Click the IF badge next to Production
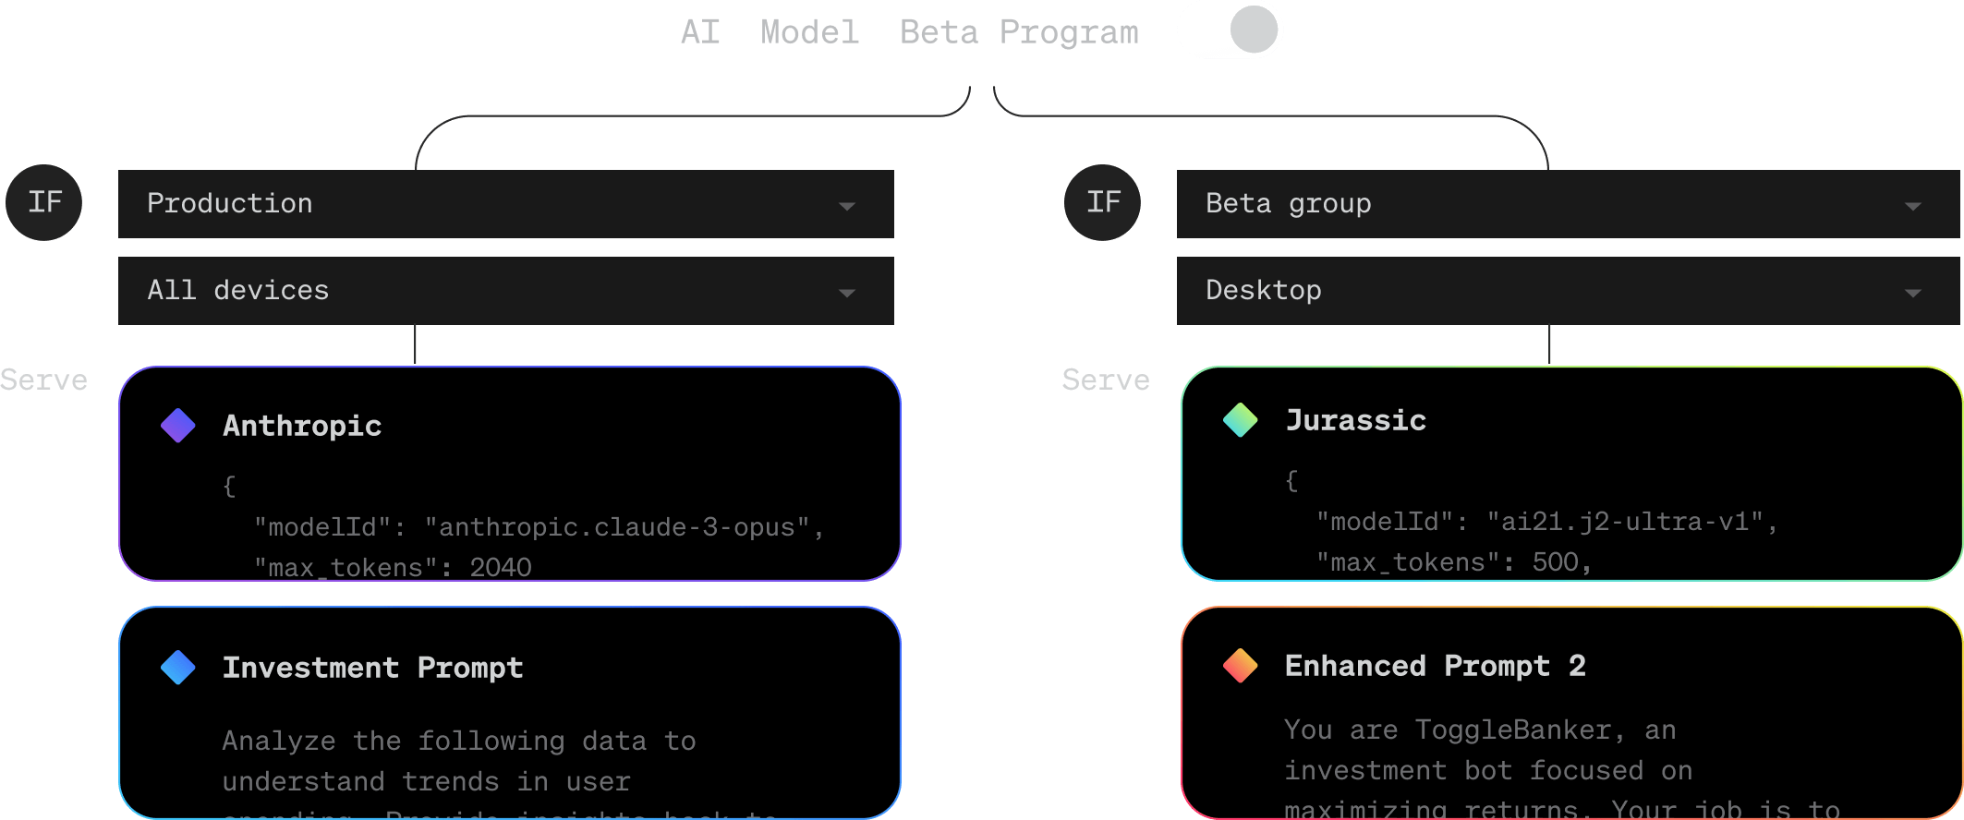This screenshot has height=820, width=1964. click(44, 202)
